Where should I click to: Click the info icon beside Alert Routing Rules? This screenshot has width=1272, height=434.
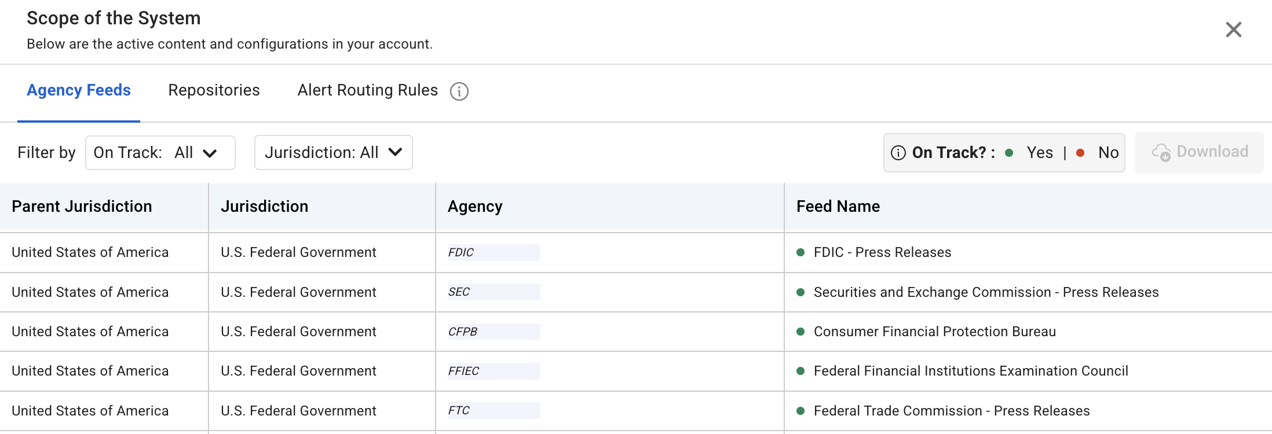[459, 91]
